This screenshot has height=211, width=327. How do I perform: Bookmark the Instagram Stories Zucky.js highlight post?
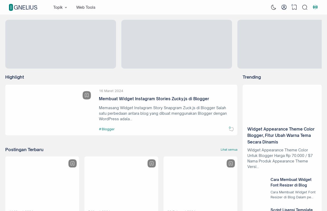[x=87, y=95]
